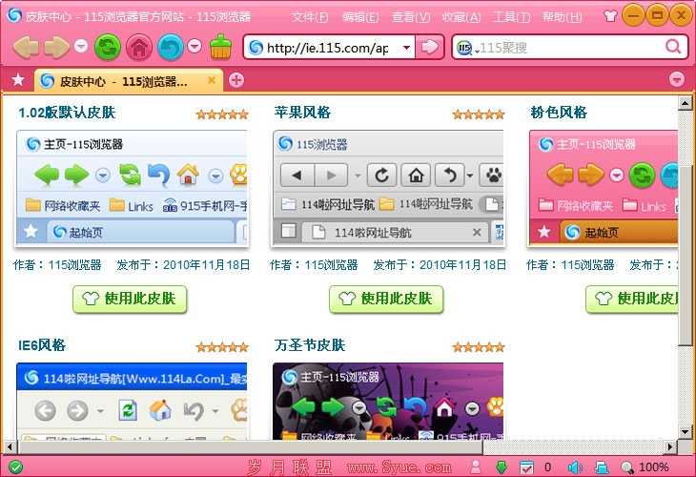
Task: Click the horizontal scrollbar thumb
Action: (251, 446)
